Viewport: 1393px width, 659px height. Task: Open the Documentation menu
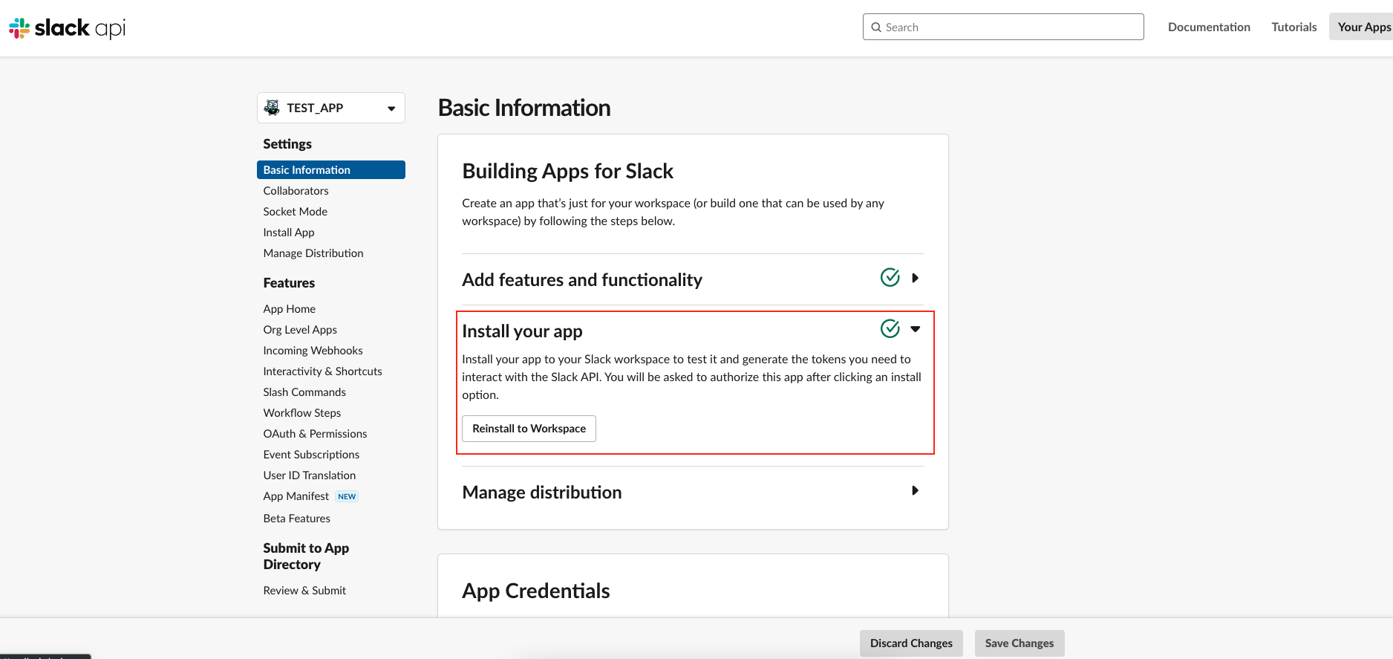tap(1209, 27)
